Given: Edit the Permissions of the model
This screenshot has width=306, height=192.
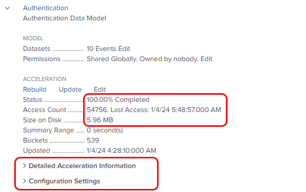Looking at the screenshot, I should pyautogui.click(x=206, y=59).
